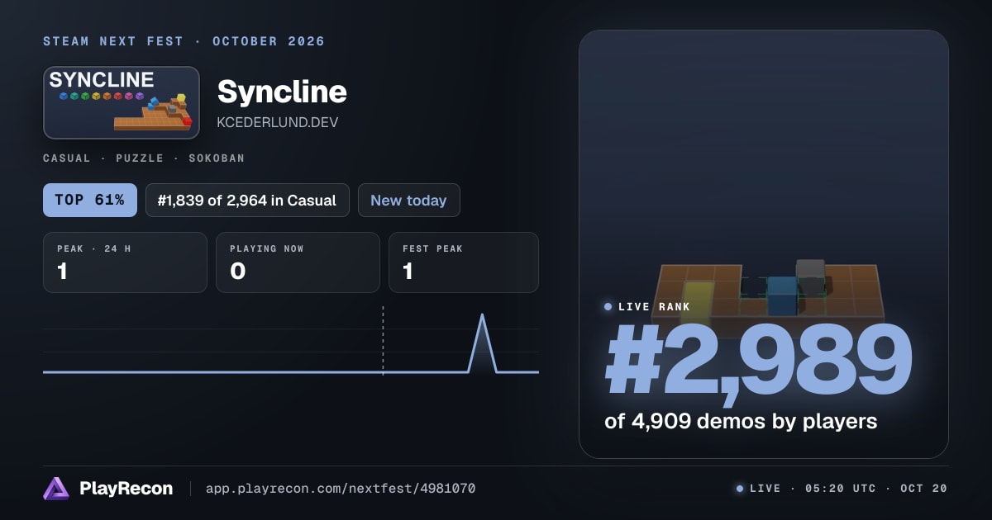The height and width of the screenshot is (520, 992).
Task: Click the 'of 4,909 demos by players' text
Action: [x=741, y=421]
